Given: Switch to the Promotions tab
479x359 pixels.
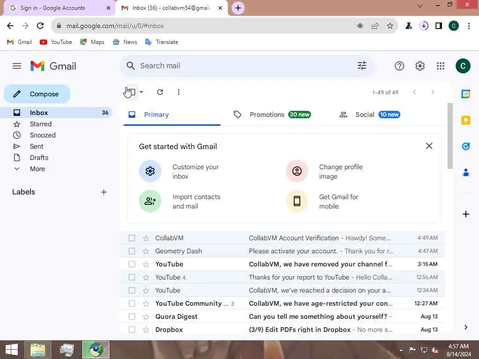Looking at the screenshot, I should tap(272, 115).
